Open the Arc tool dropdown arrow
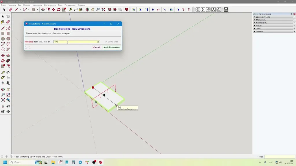This screenshot has height=166, width=296. [x=29, y=10]
